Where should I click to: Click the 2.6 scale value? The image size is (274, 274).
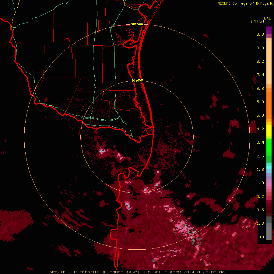point(260,156)
